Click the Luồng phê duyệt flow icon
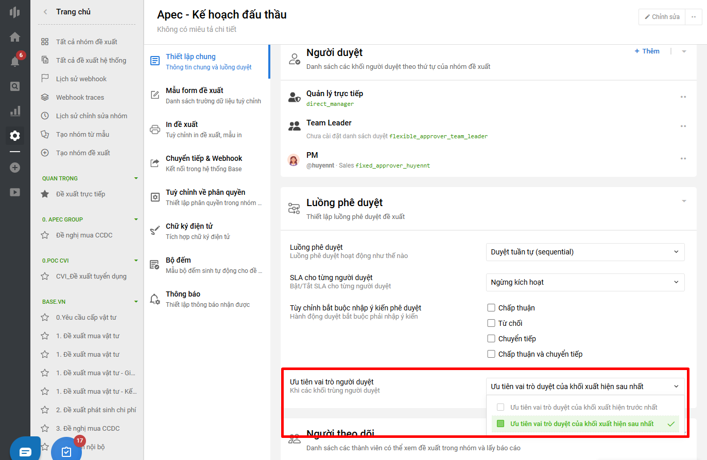 (294, 208)
